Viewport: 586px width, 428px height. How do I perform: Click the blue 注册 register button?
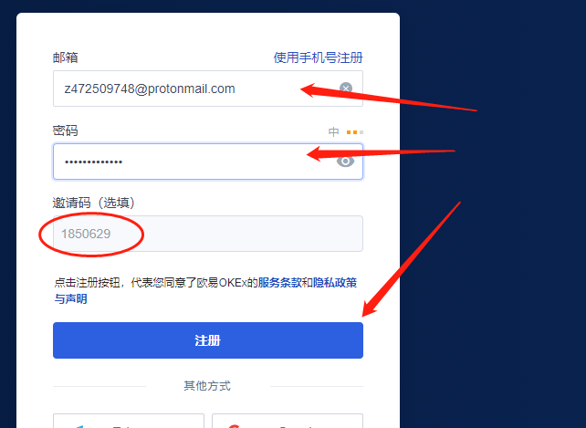pos(208,340)
